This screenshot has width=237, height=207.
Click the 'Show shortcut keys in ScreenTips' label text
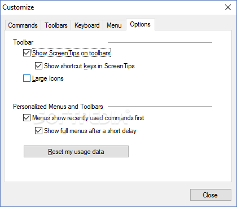(x=89, y=66)
